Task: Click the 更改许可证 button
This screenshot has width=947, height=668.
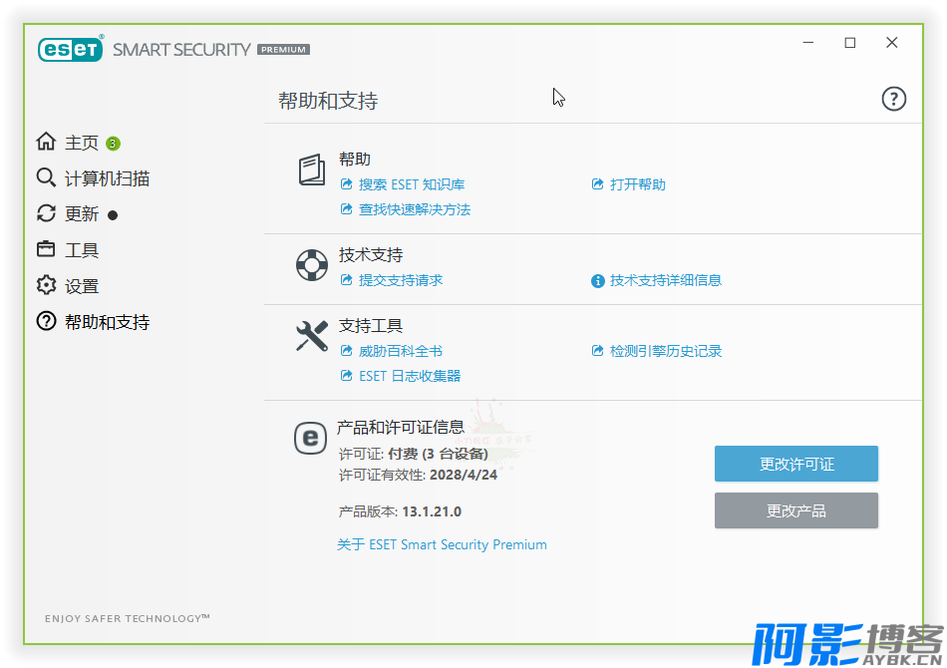Action: (796, 464)
